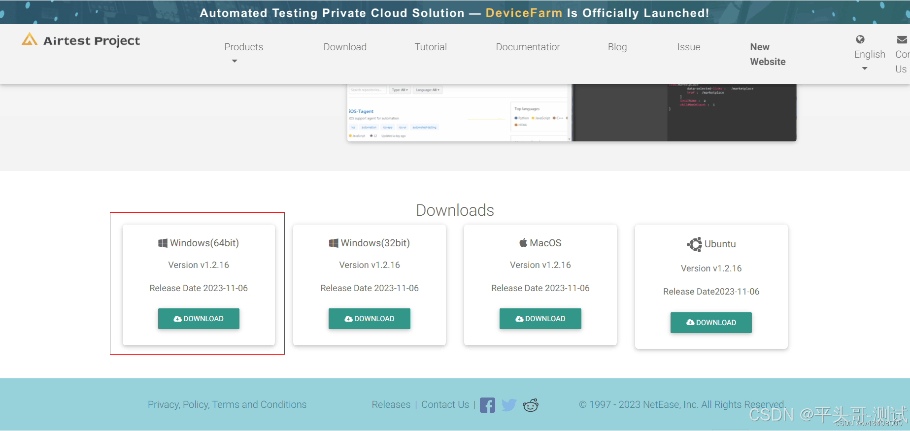This screenshot has height=431, width=910.
Task: Select the English language option
Action: (x=870, y=54)
